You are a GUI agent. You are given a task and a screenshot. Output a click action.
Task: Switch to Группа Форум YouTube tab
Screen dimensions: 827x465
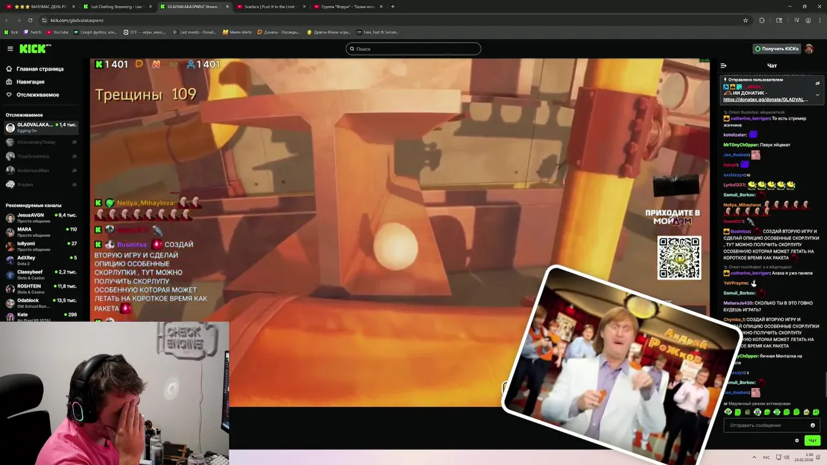pos(348,6)
